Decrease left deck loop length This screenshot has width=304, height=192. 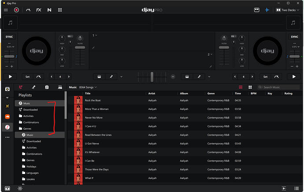(x=52, y=77)
